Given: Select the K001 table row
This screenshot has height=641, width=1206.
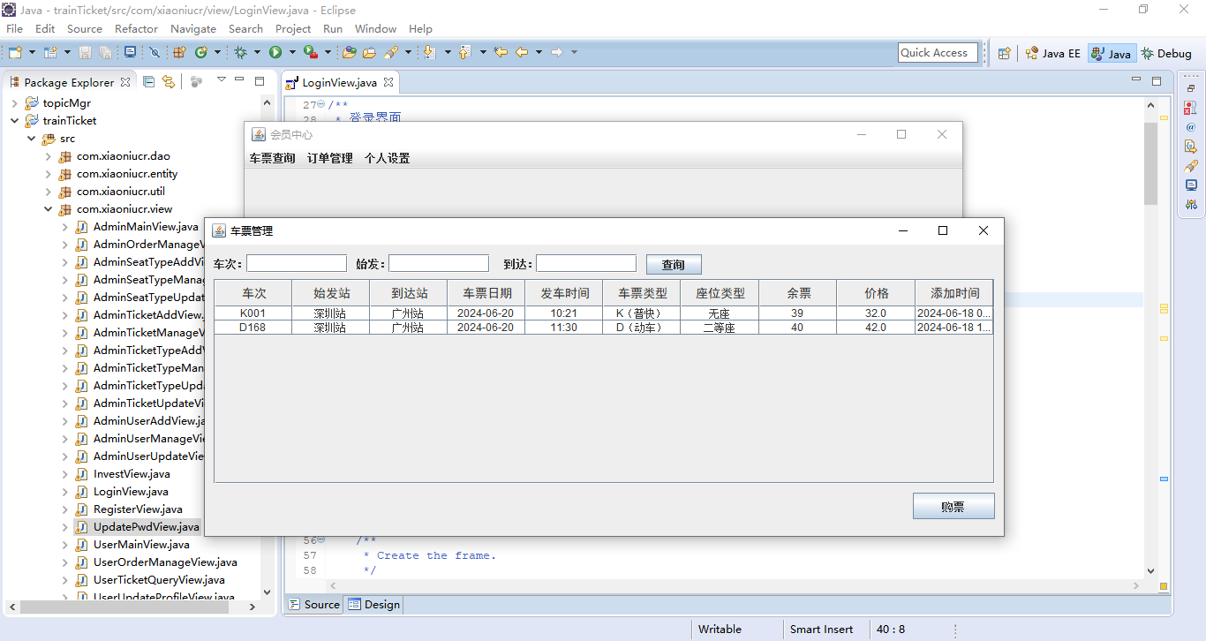Looking at the screenshot, I should point(603,313).
